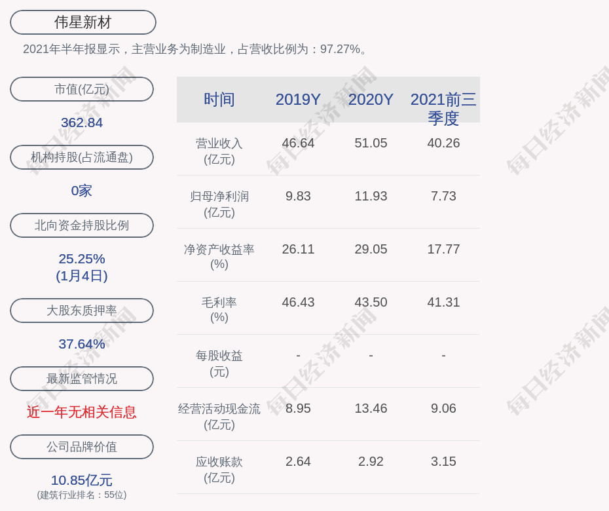
Task: Click the 归母净利润(亿元) row label
Action: point(219,204)
